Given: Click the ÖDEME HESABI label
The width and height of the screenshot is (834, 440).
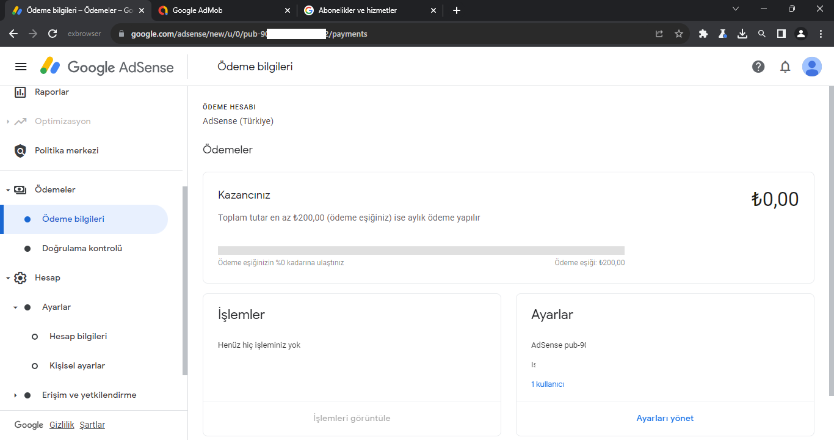Looking at the screenshot, I should pyautogui.click(x=229, y=107).
